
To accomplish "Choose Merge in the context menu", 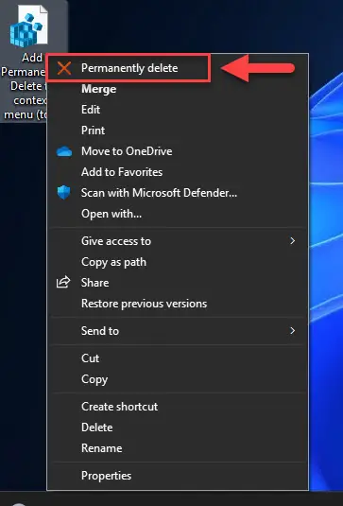I will click(178, 89).
